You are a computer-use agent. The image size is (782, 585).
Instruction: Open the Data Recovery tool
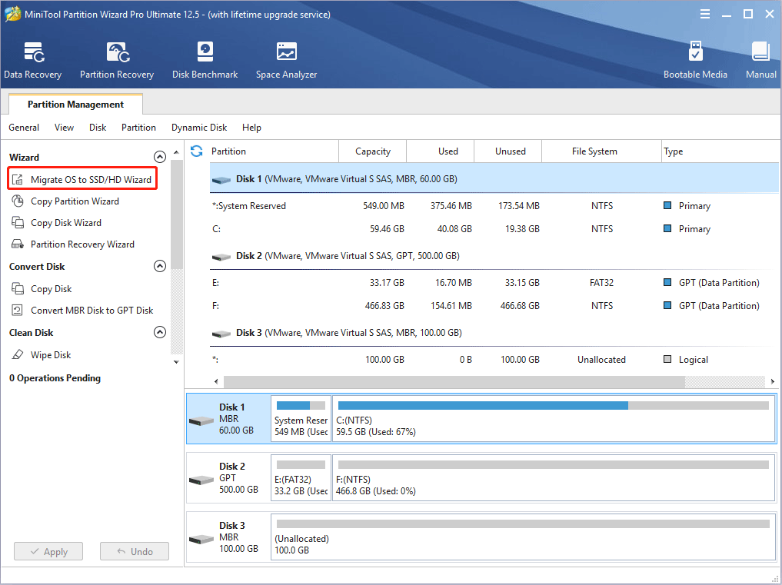pos(32,60)
